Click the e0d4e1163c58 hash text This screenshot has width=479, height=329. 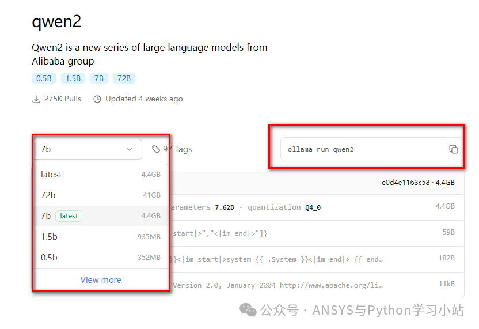click(x=406, y=183)
